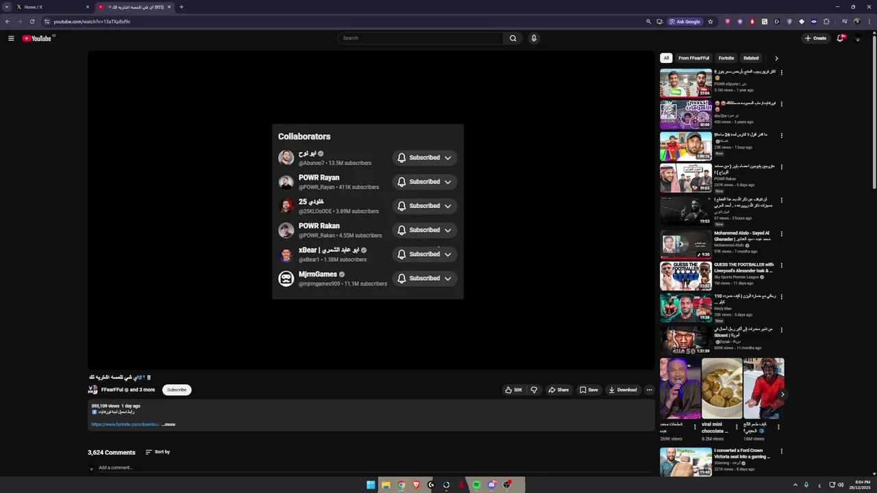Select the All filter chip
This screenshot has height=493, width=877.
tap(666, 58)
